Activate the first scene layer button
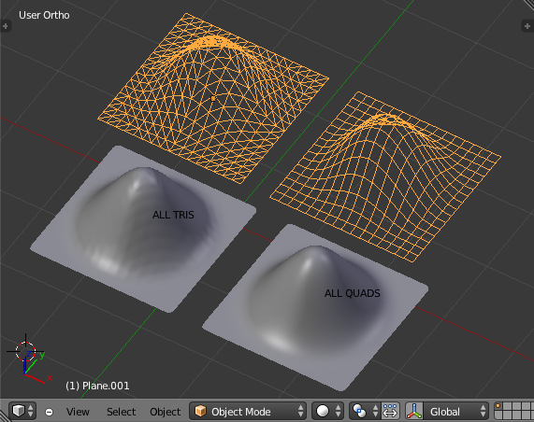 tap(498, 407)
